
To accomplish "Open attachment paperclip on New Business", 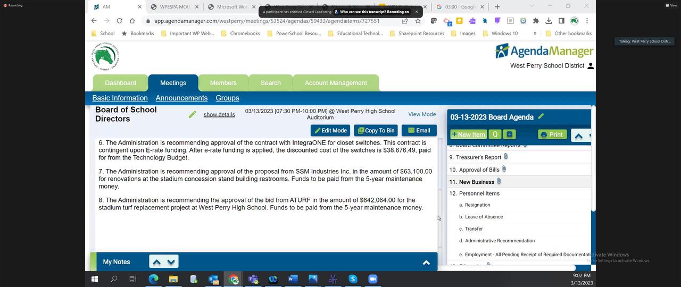I will (x=499, y=181).
